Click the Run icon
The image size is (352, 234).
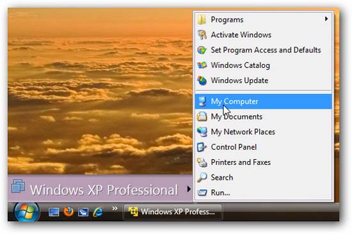(202, 192)
